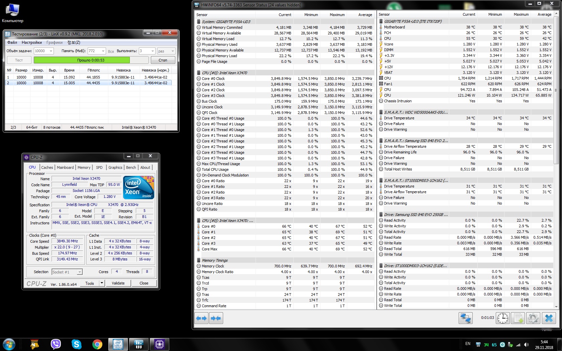Click the Intel Xeon inside logo in CPU-Z
Screen dimensions: 562x351
[x=138, y=188]
